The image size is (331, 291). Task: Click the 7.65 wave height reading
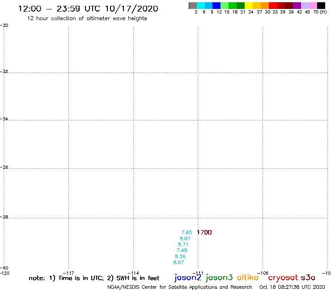coord(187,232)
